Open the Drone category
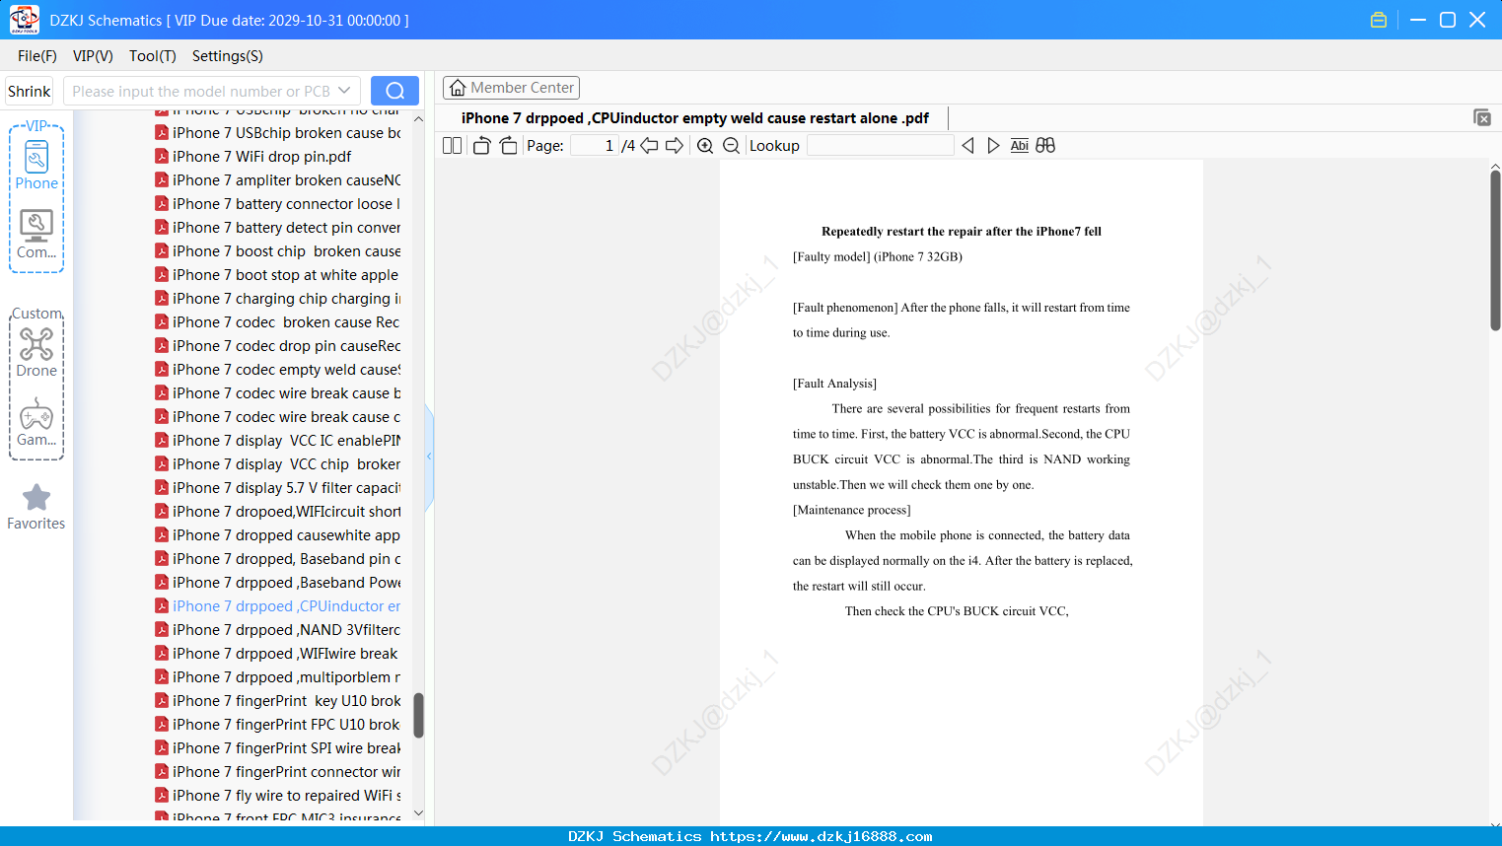1502x846 pixels. tap(36, 352)
